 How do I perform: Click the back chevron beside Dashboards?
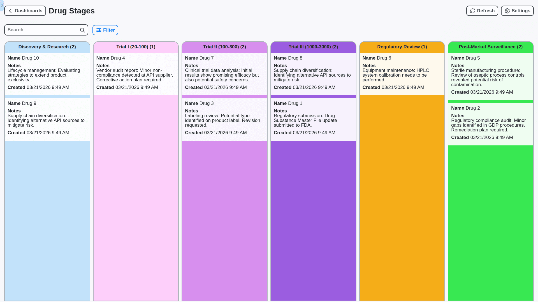click(10, 11)
